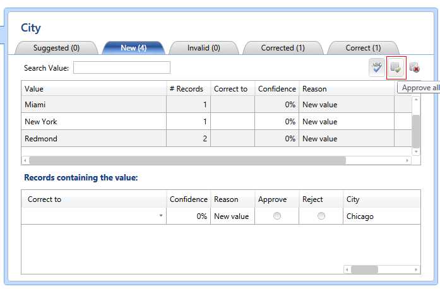Screen dimensions: 440x289
Task: Select the Approve radio button for Chicago
Action: 277,216
